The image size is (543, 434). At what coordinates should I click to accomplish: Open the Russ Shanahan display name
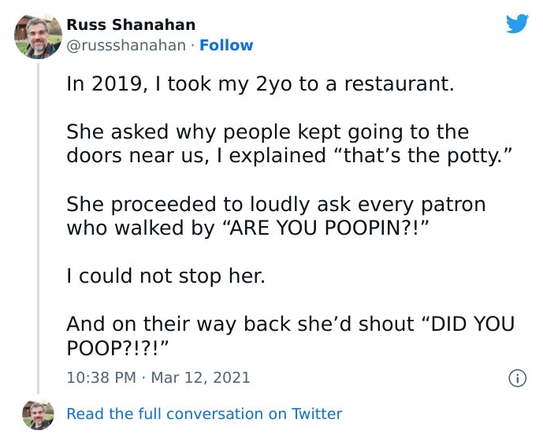pyautogui.click(x=131, y=25)
